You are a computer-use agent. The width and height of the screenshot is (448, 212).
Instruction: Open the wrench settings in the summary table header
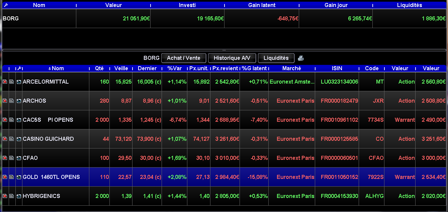pos(6,5)
